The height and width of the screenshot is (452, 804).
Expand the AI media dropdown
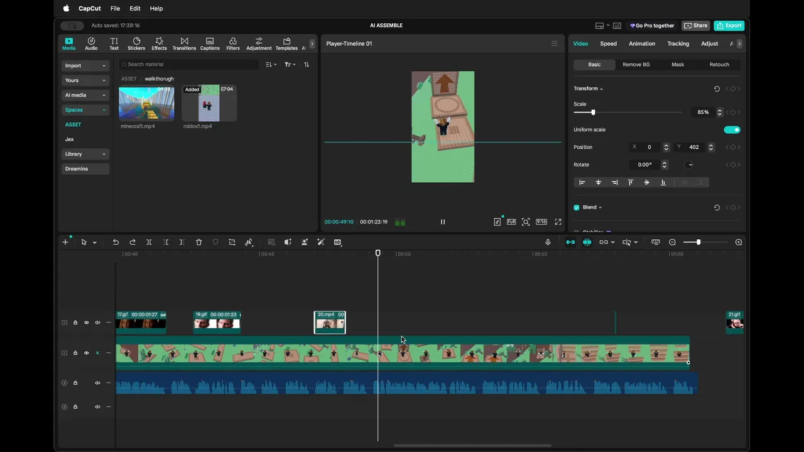coord(85,95)
